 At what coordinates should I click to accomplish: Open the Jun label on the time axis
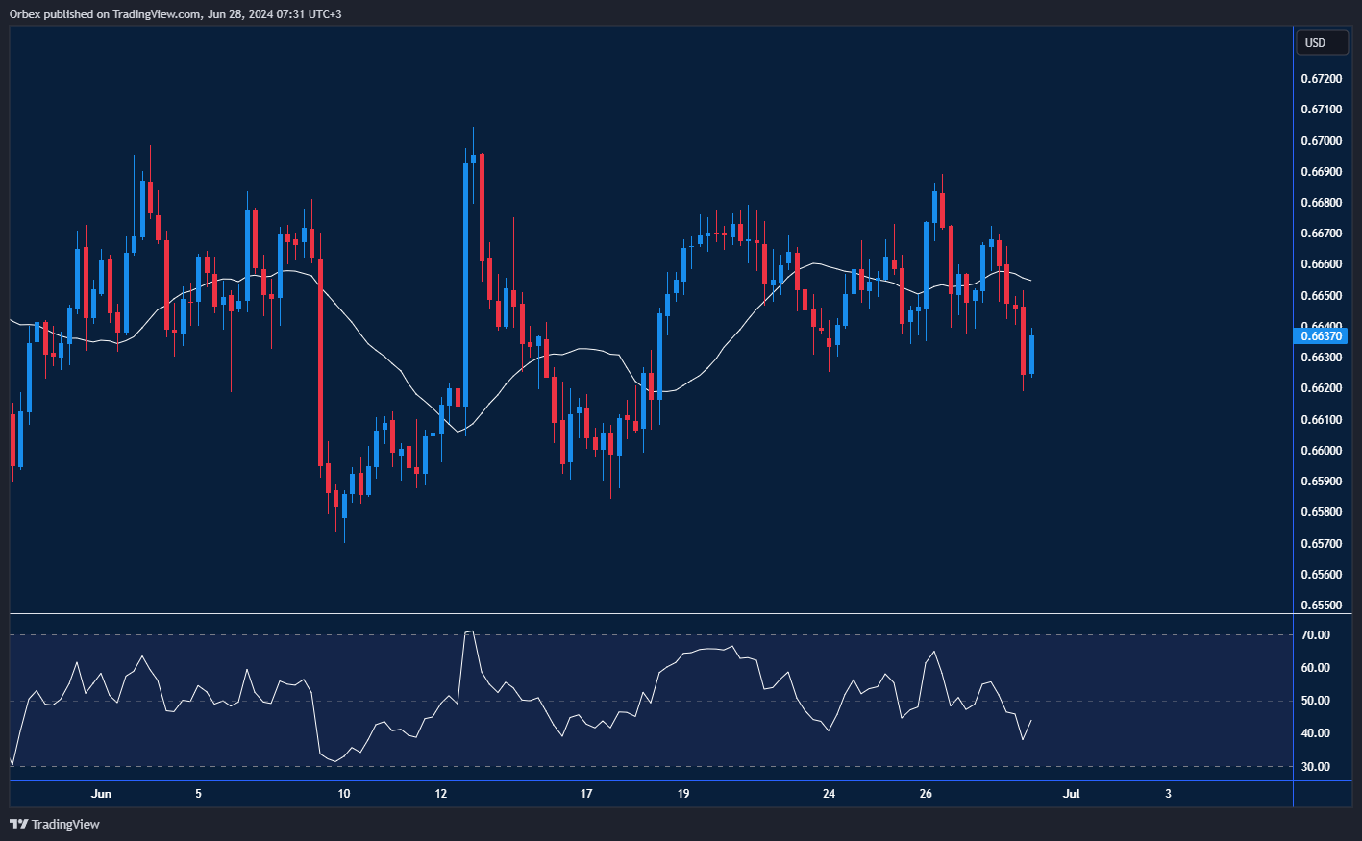101,794
